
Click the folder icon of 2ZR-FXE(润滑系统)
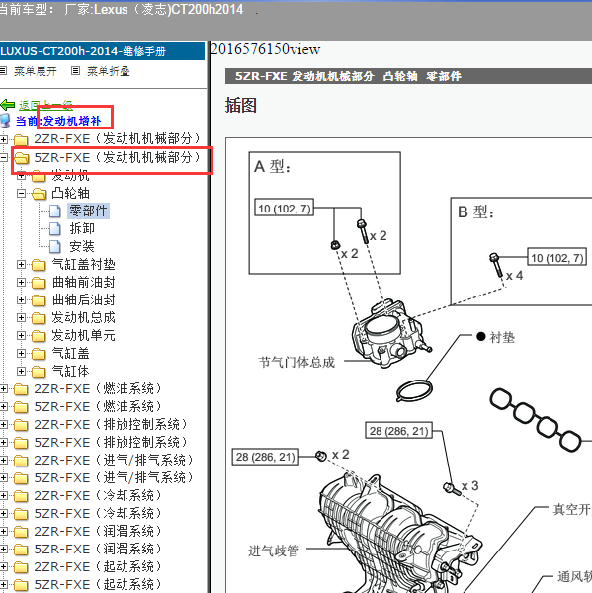click(21, 532)
